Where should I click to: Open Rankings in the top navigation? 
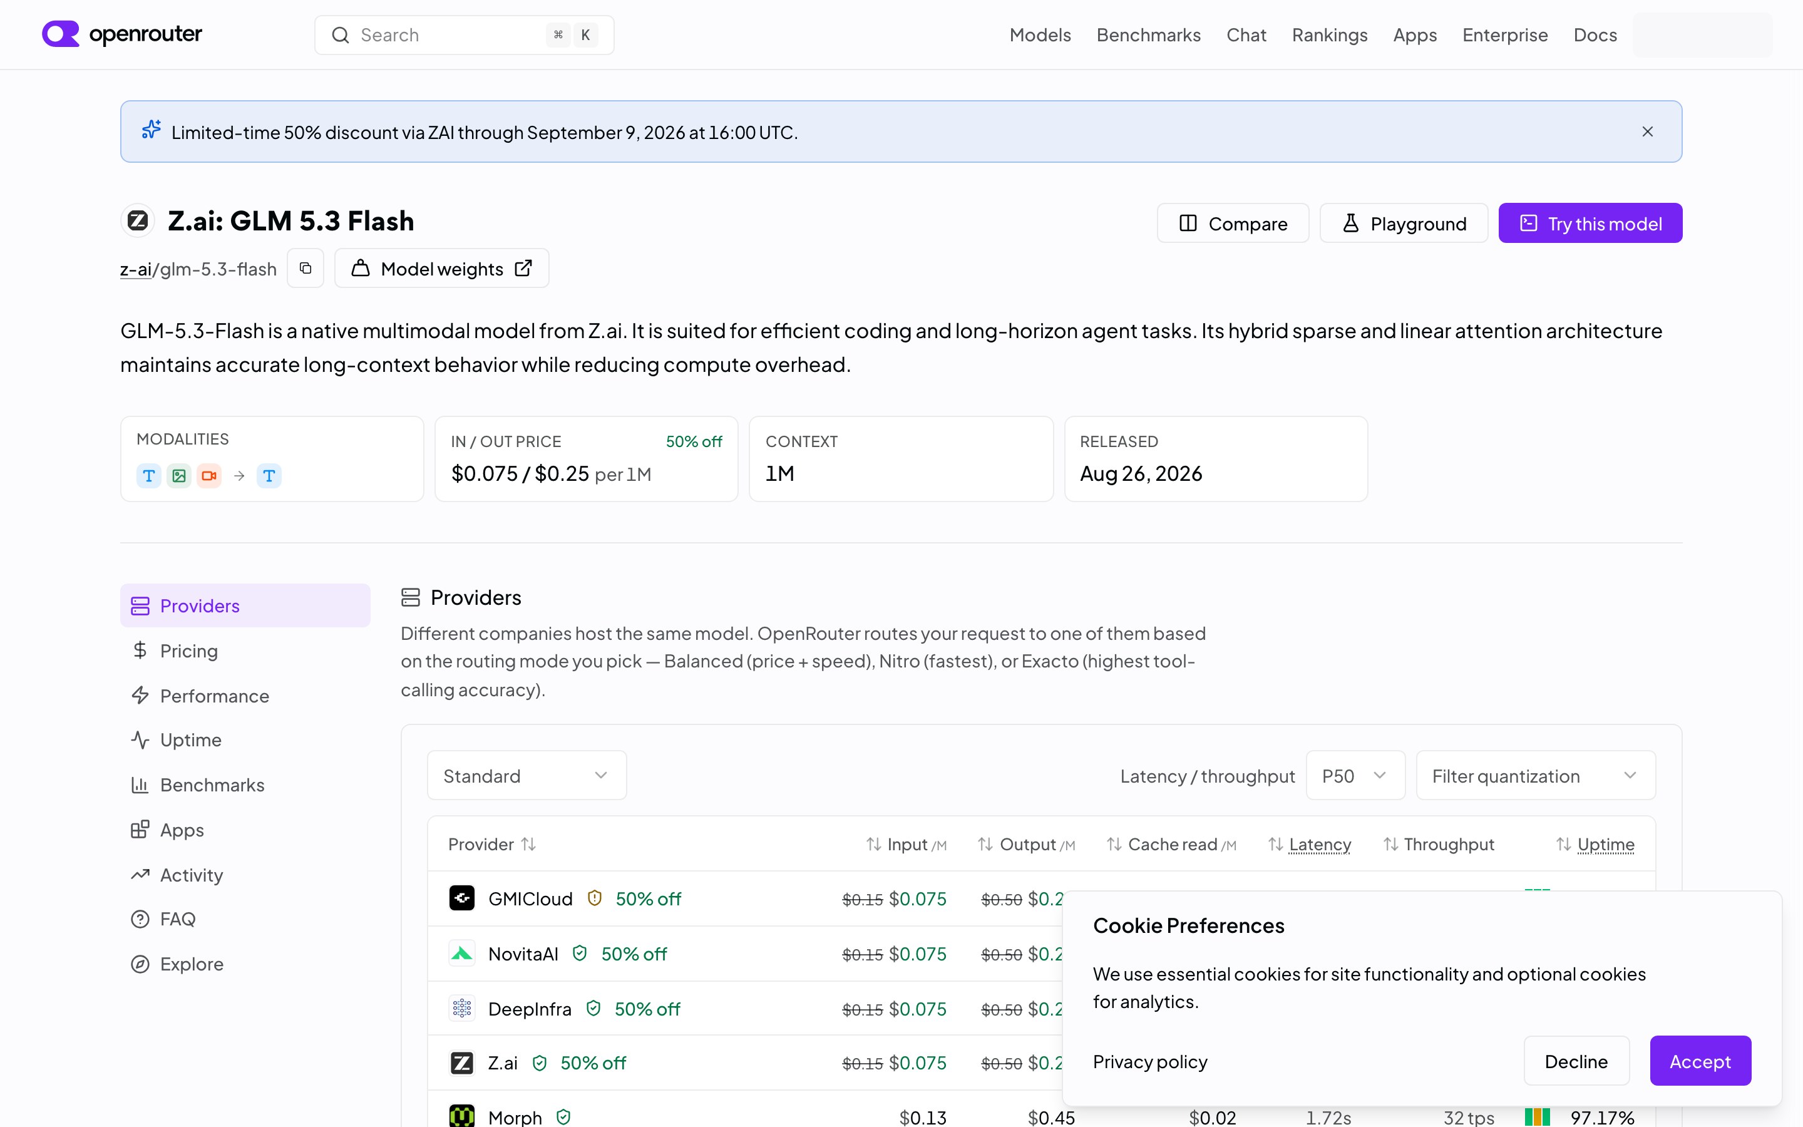(1330, 35)
